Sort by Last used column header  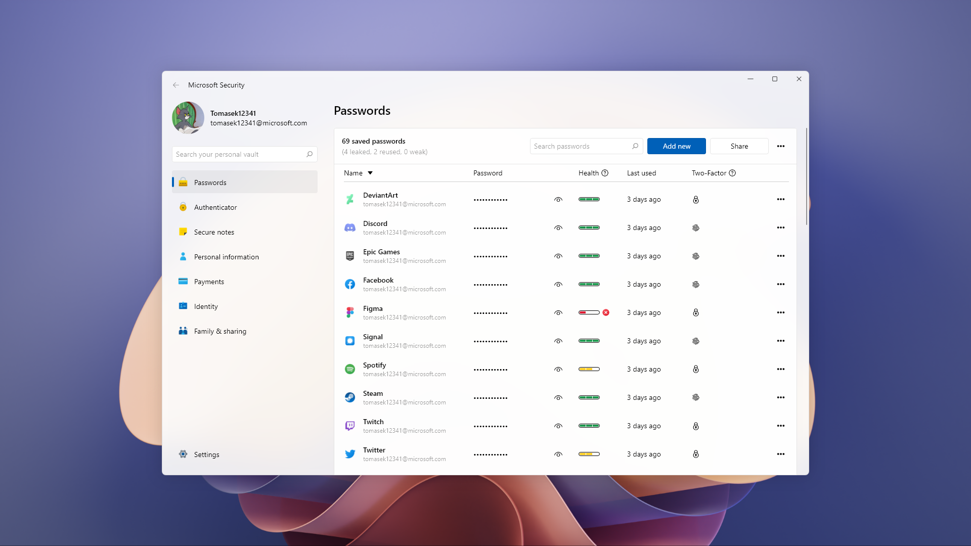[641, 173]
